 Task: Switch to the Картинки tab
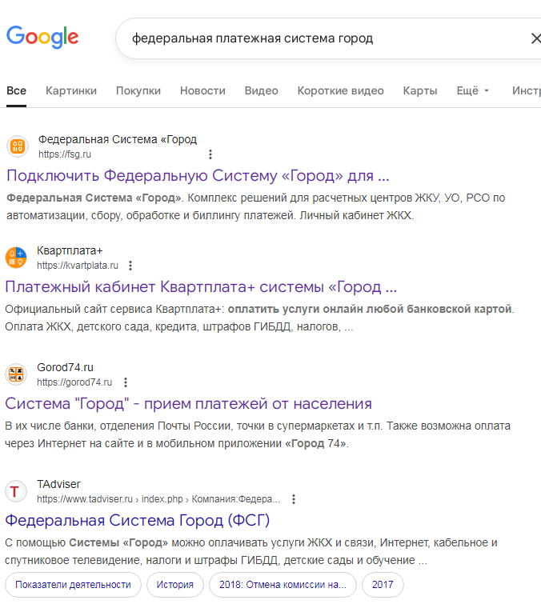click(71, 90)
